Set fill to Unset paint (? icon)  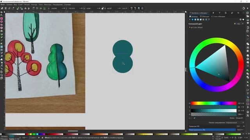point(209,19)
